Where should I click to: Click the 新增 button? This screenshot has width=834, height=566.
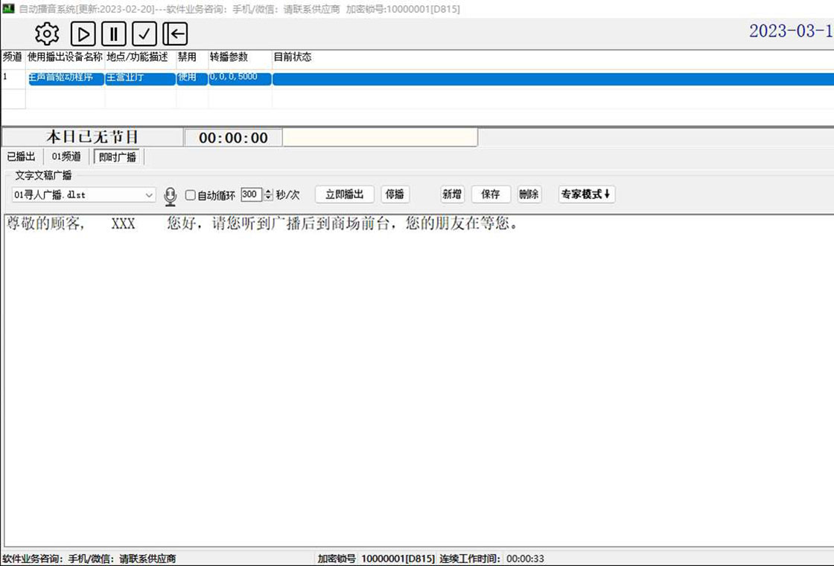[452, 194]
